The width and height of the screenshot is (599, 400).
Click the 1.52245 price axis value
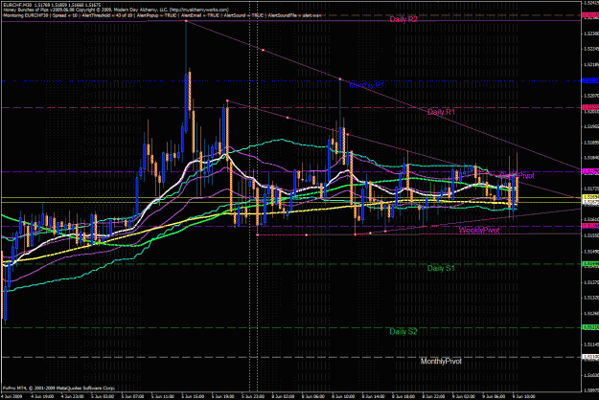[590, 49]
